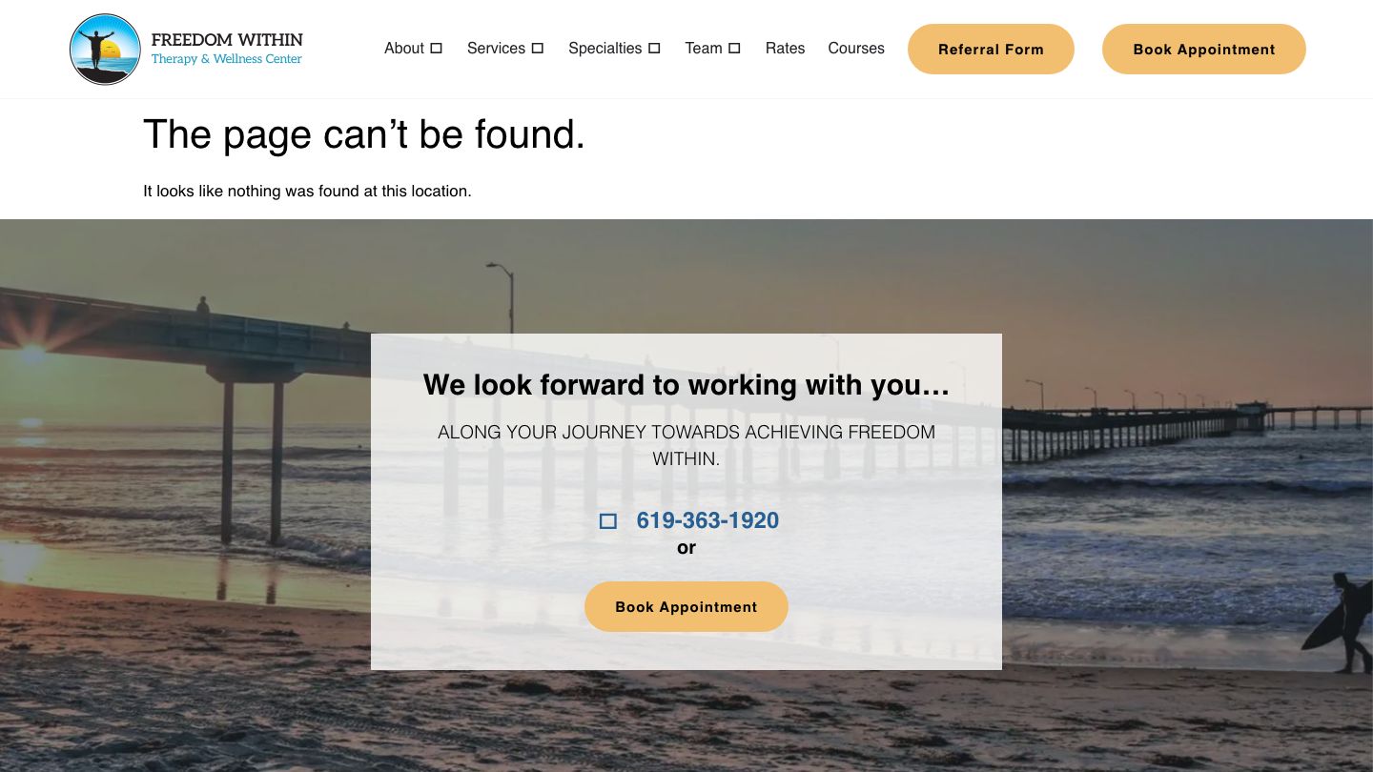
Task: Expand the Services submenu arrow icon
Action: [x=538, y=49]
